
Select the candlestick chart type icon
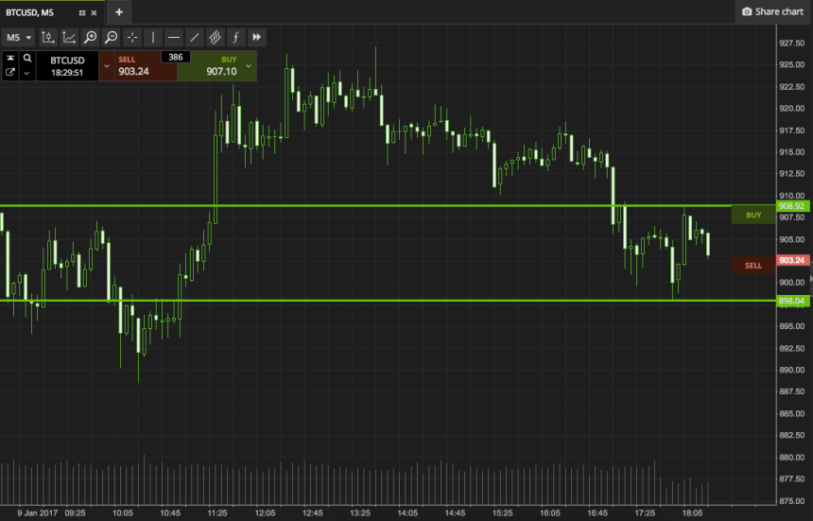click(47, 37)
